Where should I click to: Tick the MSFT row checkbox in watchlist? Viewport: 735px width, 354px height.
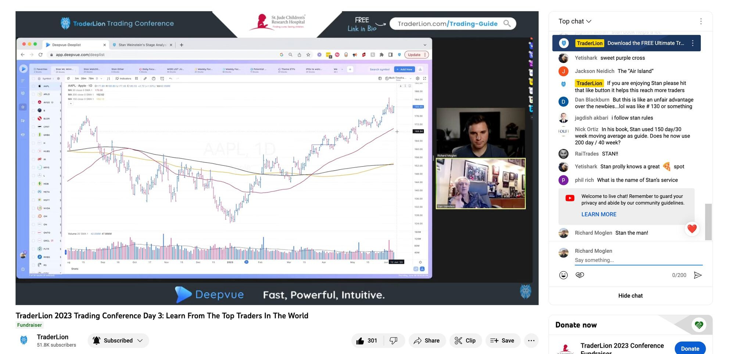point(33,200)
